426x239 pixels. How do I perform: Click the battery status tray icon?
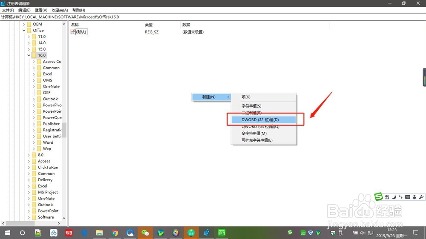pyautogui.click(x=355, y=233)
